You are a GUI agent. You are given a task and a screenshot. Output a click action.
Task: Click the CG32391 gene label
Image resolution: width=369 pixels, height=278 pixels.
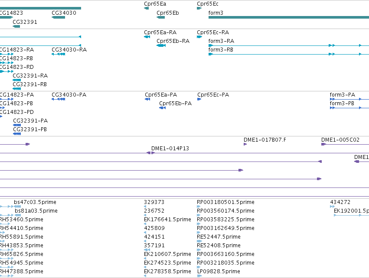point(25,22)
